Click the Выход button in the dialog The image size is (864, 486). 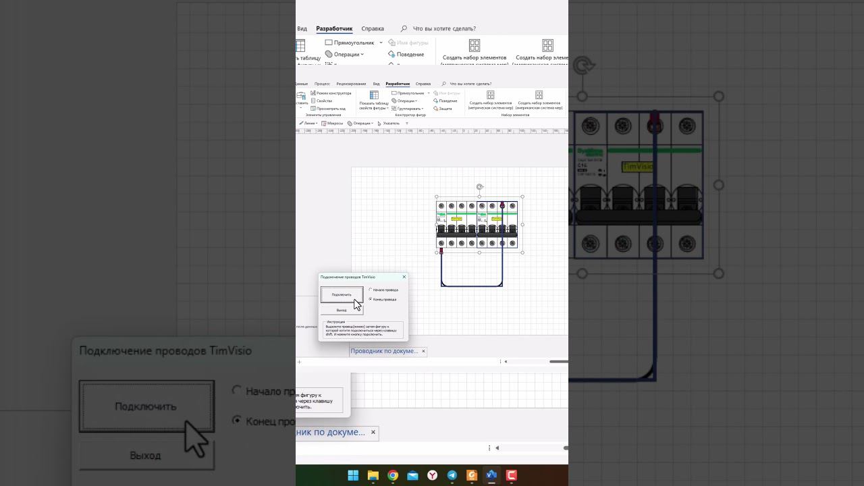[342, 310]
